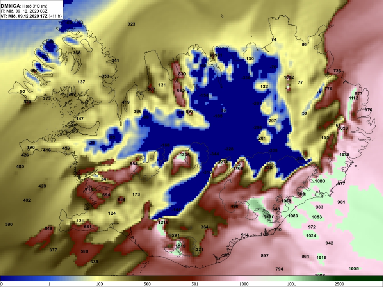This screenshot has height=287, width=383.
Task: Click the map value 341
Action: (115, 60)
